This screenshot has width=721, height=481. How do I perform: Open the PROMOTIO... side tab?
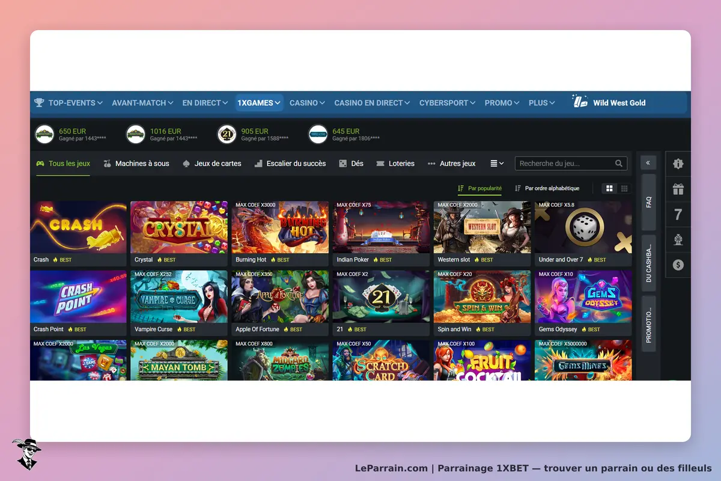(648, 323)
